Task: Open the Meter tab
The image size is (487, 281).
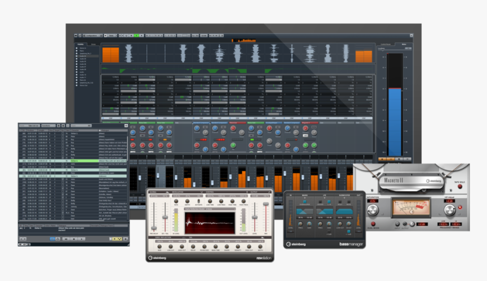Action: (x=404, y=44)
